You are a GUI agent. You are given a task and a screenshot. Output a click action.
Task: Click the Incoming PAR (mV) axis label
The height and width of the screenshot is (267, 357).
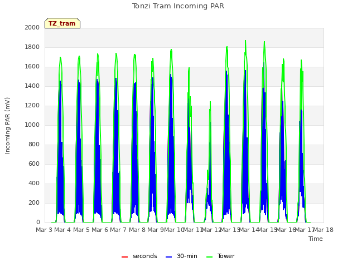pos(7,126)
